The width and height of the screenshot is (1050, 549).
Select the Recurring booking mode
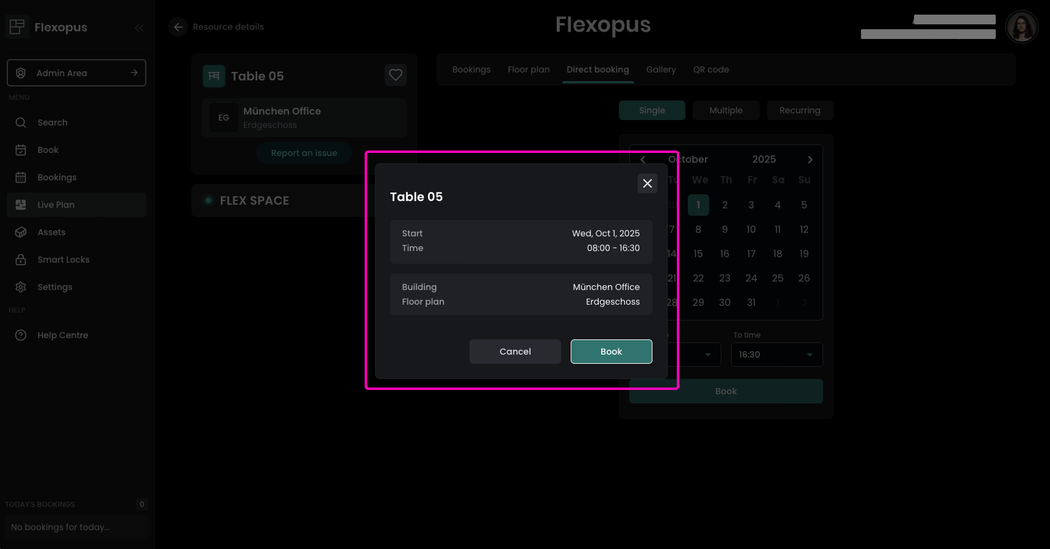click(x=799, y=110)
